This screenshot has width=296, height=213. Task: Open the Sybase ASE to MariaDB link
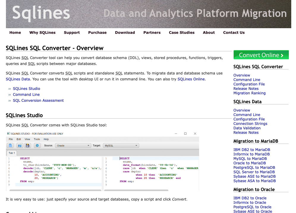pos(254,177)
